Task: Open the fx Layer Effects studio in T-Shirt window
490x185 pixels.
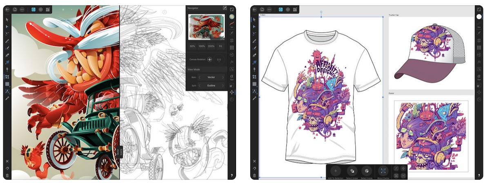Action: click(479, 62)
